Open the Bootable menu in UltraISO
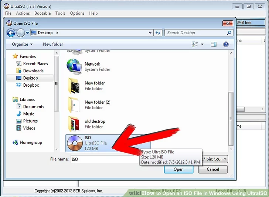The height and width of the screenshot is (197, 269). pyautogui.click(x=42, y=13)
